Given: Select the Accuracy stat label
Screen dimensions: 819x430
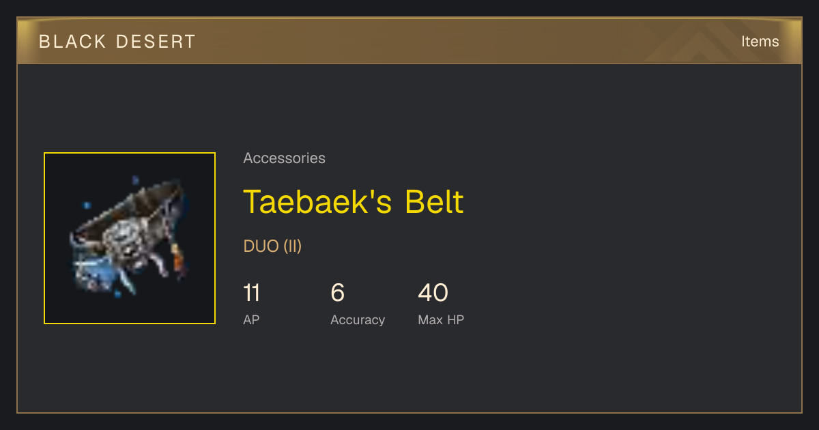Looking at the screenshot, I should 358,319.
